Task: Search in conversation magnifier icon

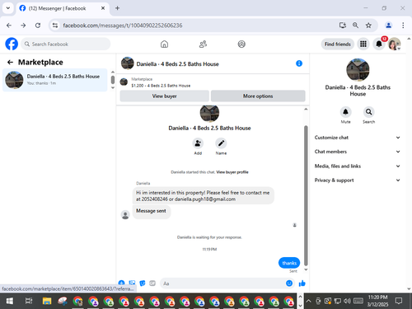Action: click(x=368, y=112)
